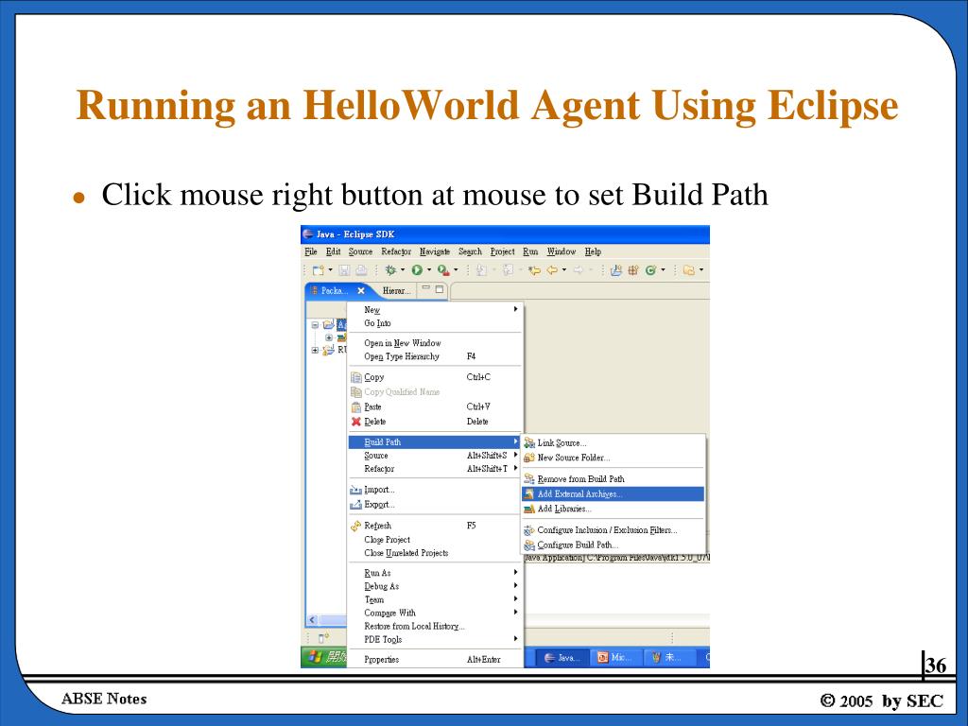Open dropdown beside Back arrow
The image size is (968, 726).
[564, 269]
